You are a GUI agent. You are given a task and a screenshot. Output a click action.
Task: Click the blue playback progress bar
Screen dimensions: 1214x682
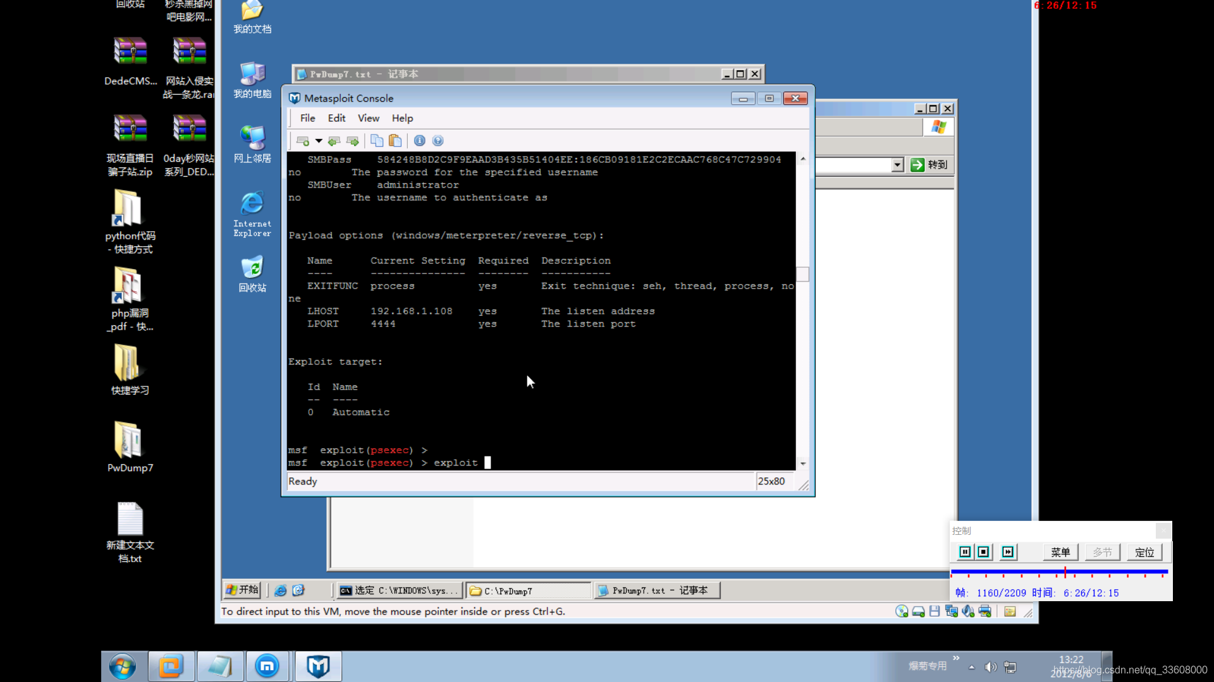pyautogui.click(x=1059, y=571)
